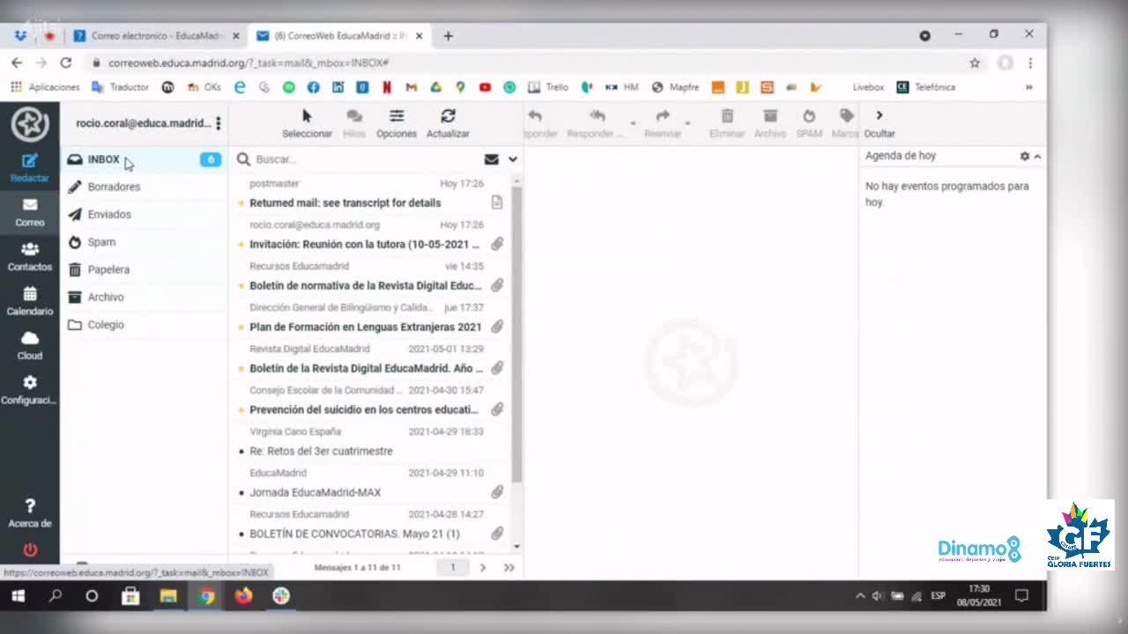Viewport: 1128px width, 634px height.
Task: Go to next page of messages
Action: point(483,568)
